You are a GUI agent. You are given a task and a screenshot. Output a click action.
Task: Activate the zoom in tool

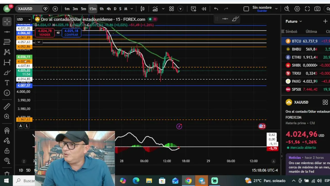[7, 117]
